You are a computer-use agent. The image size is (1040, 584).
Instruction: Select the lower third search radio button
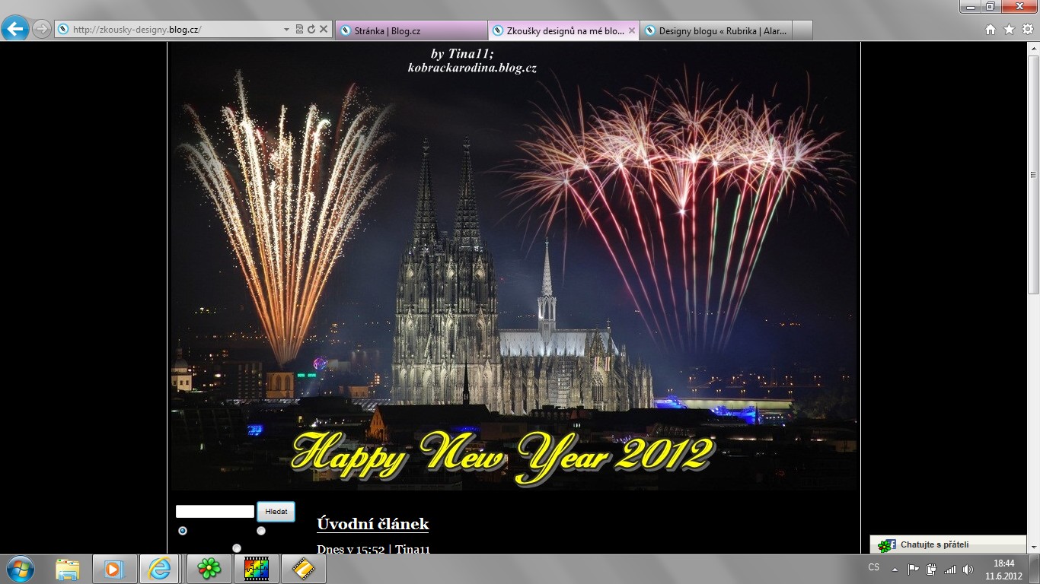click(237, 548)
